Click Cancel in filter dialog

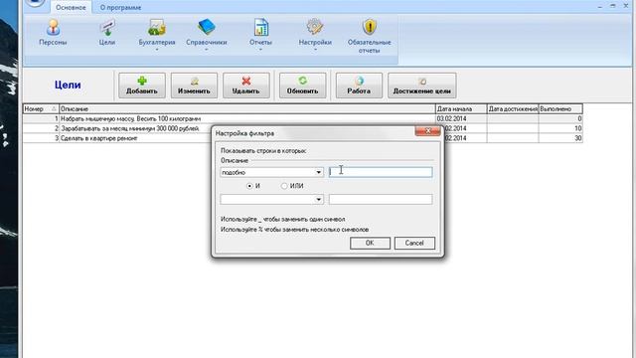[x=414, y=243]
